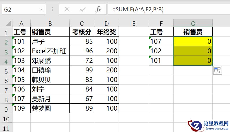Click the Select All corner triangle
This screenshot has width=230, height=132.
tap(8, 23)
